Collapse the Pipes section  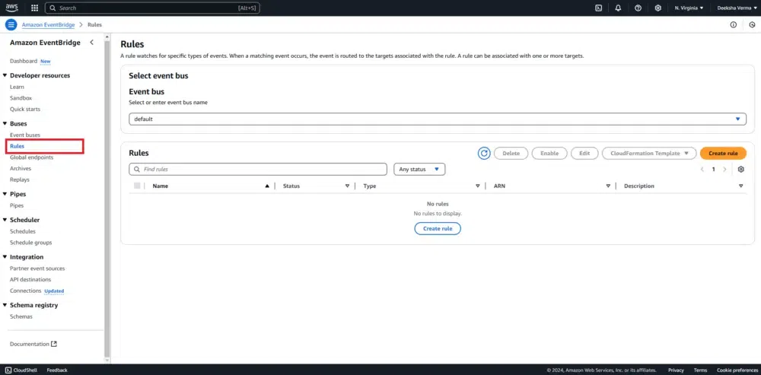pyautogui.click(x=5, y=194)
